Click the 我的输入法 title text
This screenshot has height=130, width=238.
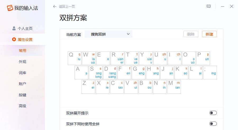(26, 8)
